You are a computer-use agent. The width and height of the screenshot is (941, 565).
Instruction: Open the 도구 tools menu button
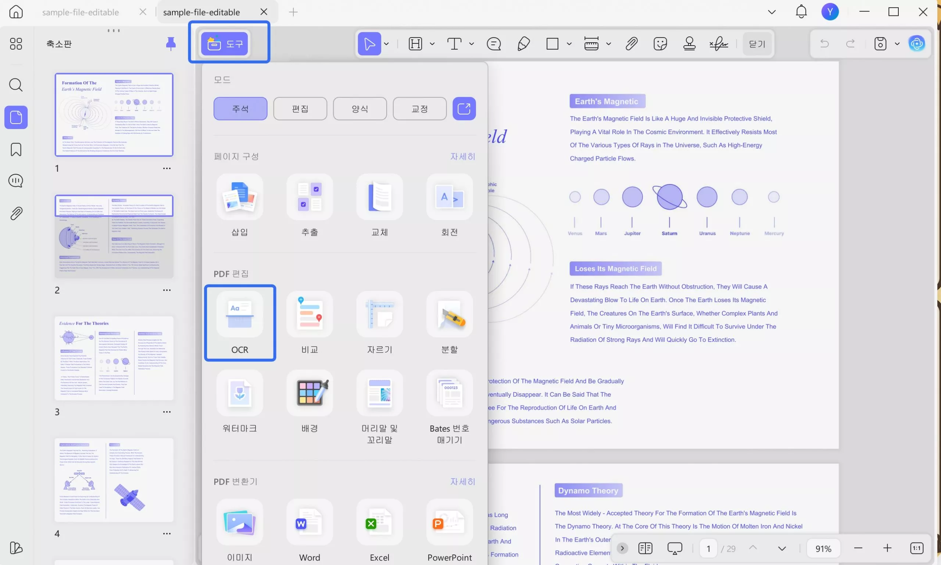click(x=224, y=44)
